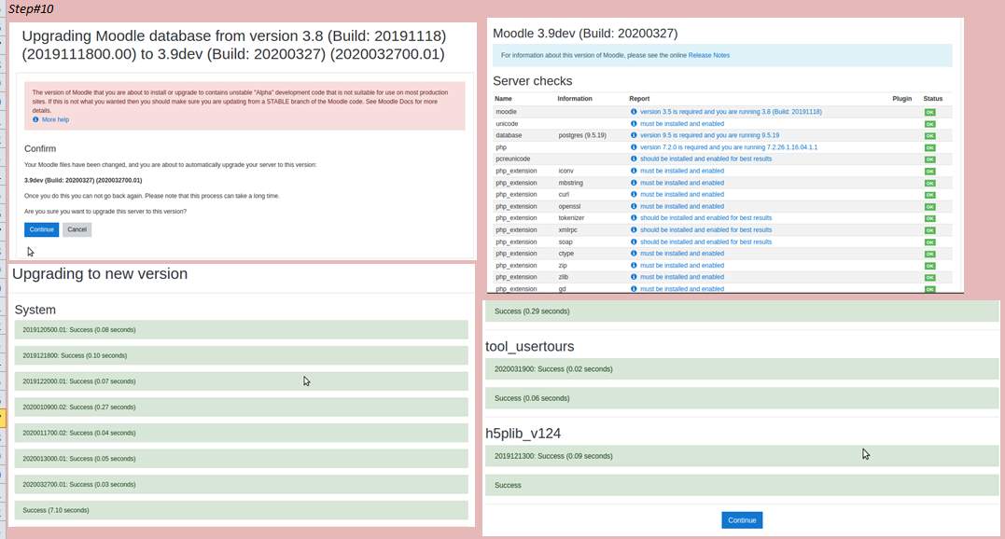
Task: Click the tool_usertours section heading
Action: pos(529,346)
